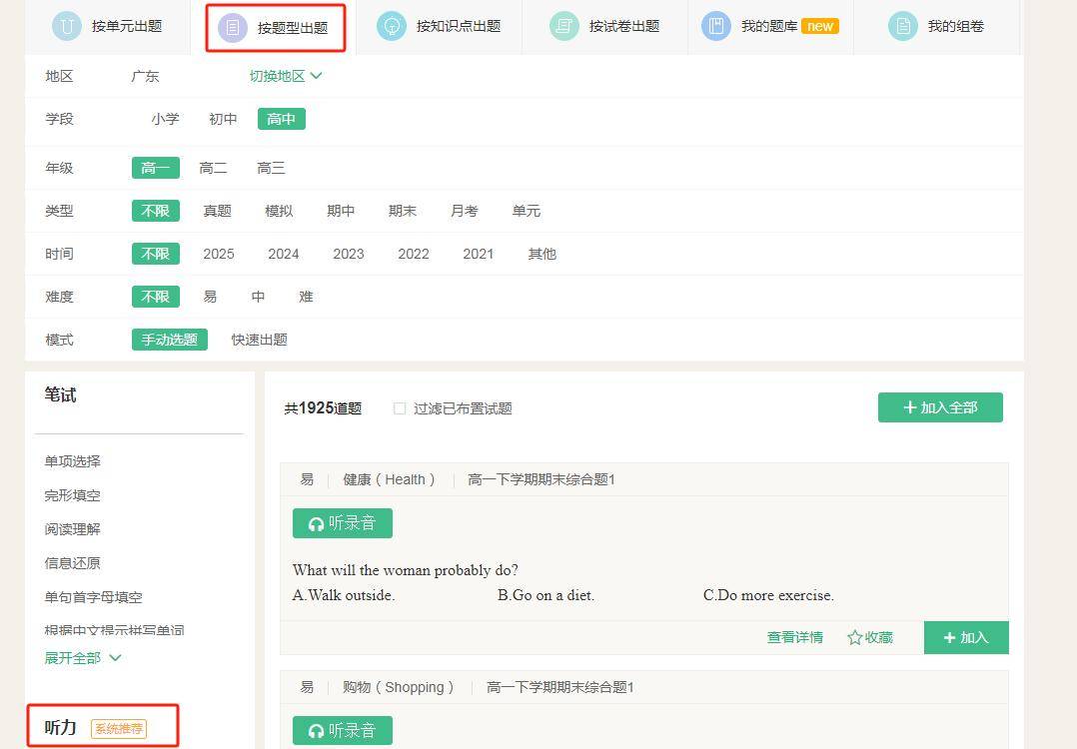Viewport: 1077px width, 749px height.
Task: Click the 我的组卷 document icon
Action: [x=902, y=26]
